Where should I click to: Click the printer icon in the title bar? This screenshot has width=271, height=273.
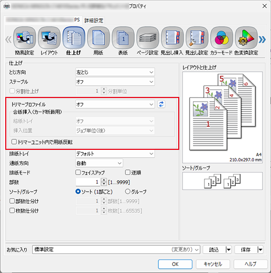(7, 6)
